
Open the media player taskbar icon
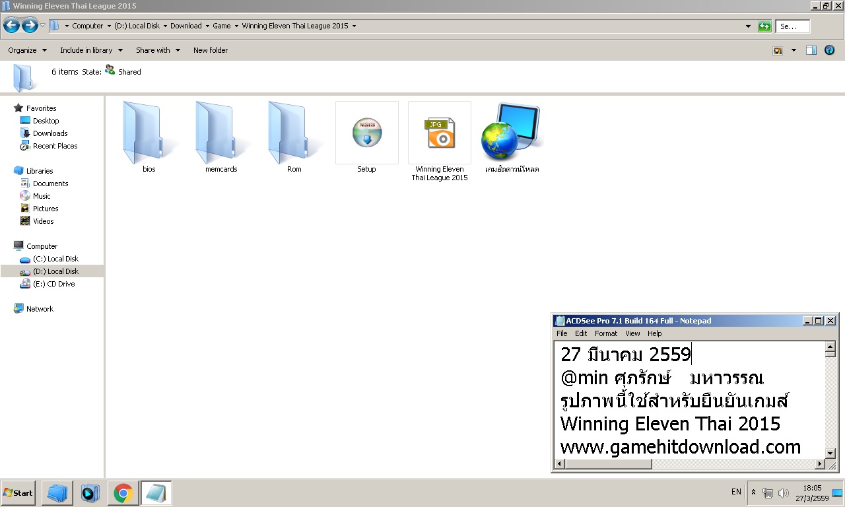click(90, 492)
